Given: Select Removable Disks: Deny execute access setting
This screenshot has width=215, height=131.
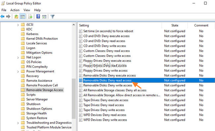Looking at the screenshot, I should click(x=109, y=75).
